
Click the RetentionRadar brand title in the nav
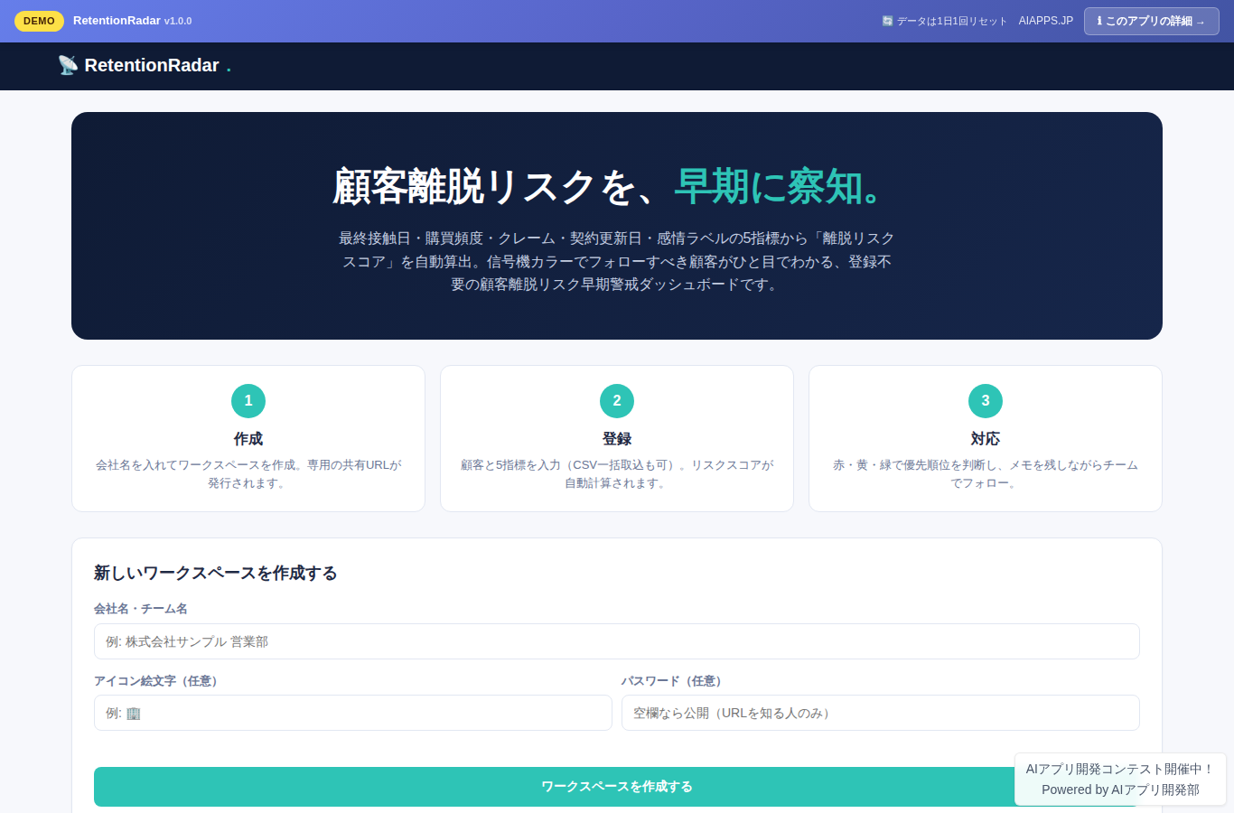coord(152,65)
